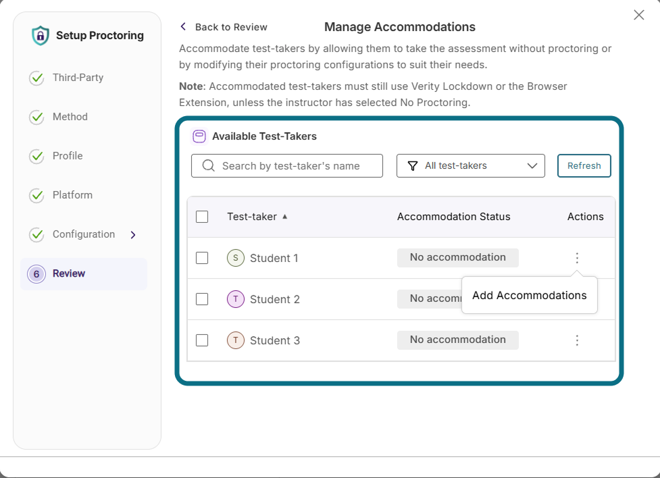The width and height of the screenshot is (660, 478).
Task: Click the Refresh button
Action: tap(584, 166)
